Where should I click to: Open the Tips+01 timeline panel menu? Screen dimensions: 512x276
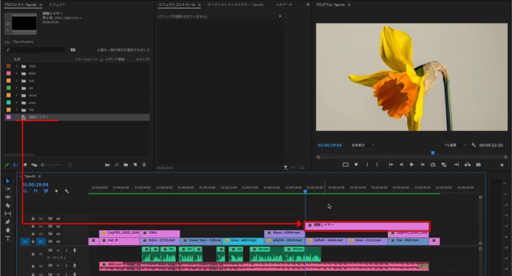(39, 176)
